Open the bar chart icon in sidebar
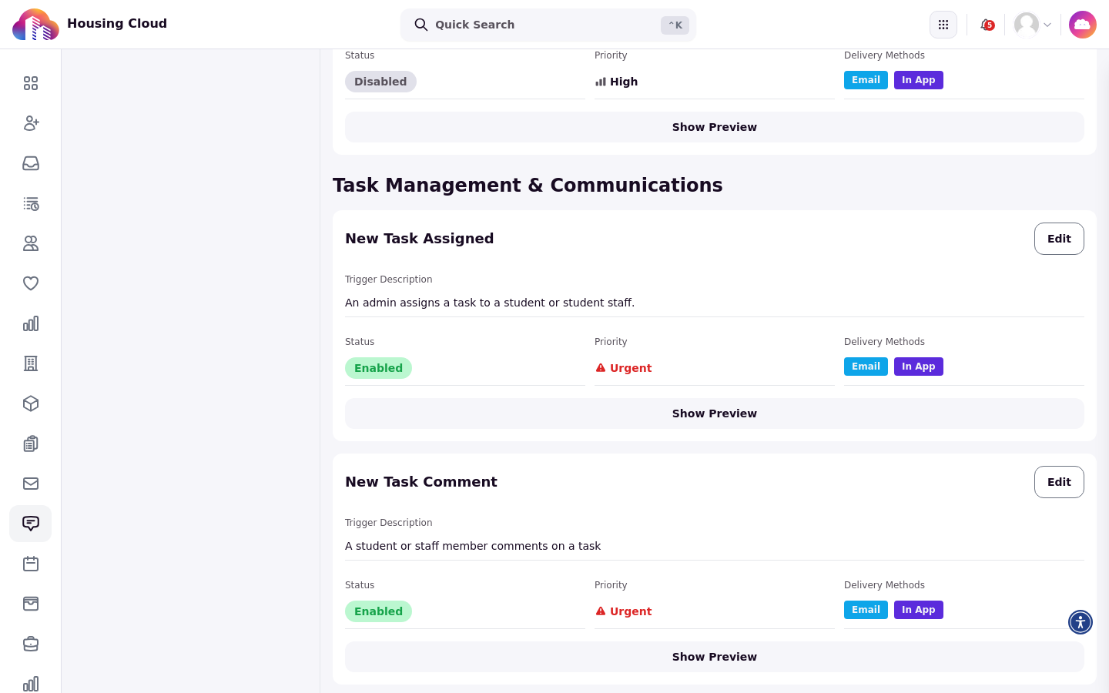Screen dimensions: 1109x693 pos(31,323)
